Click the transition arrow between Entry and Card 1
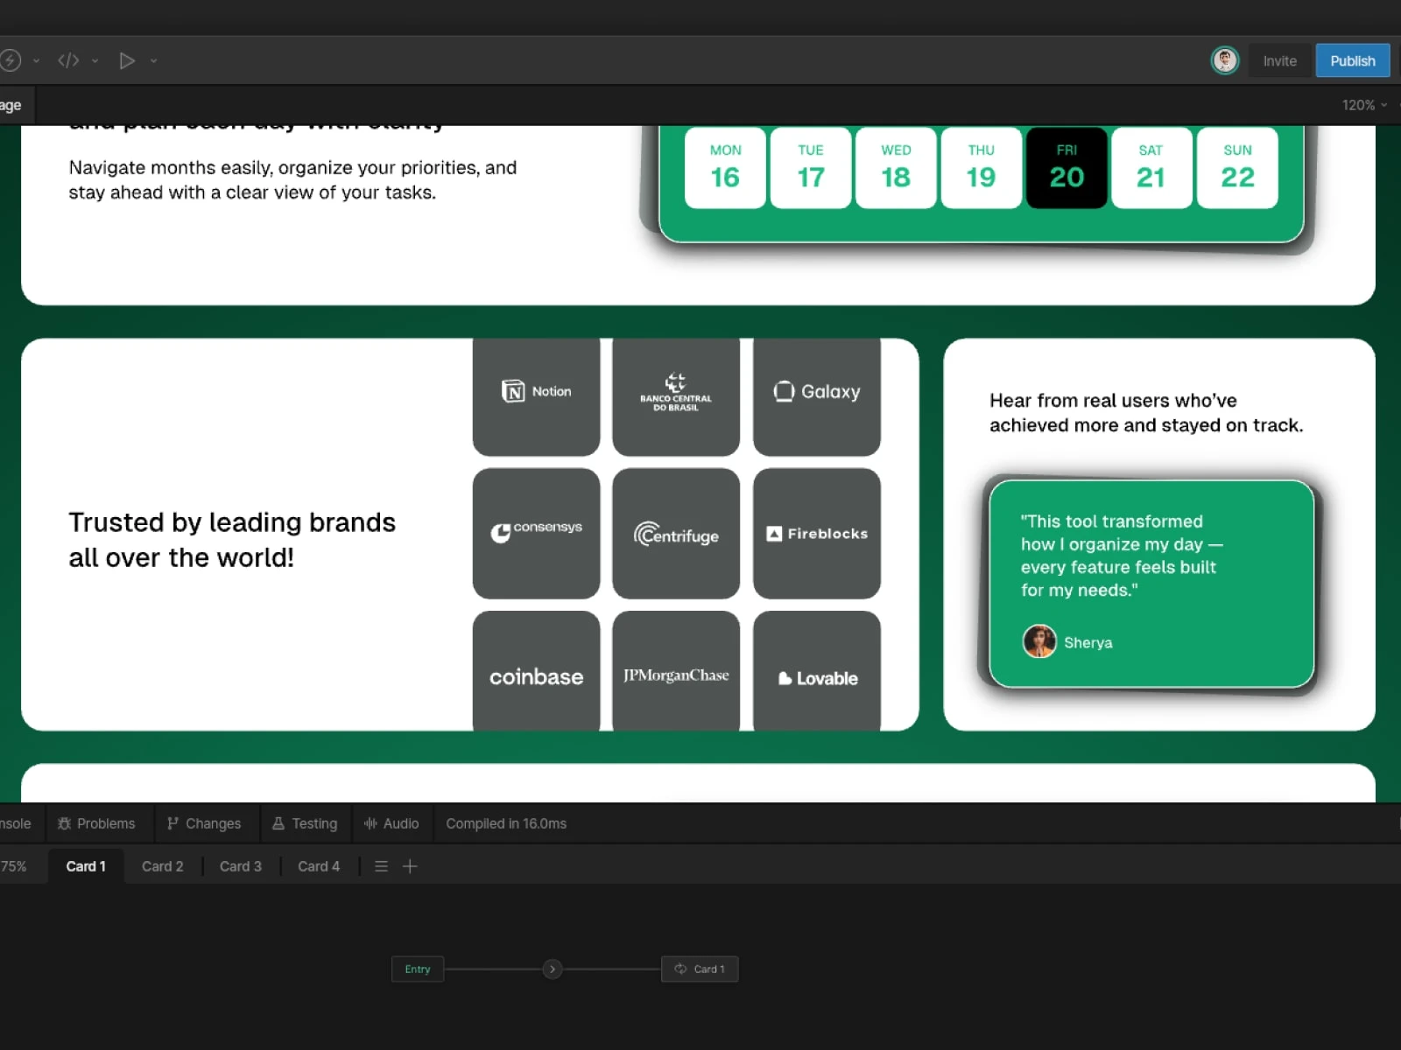This screenshot has height=1050, width=1401. tap(552, 969)
